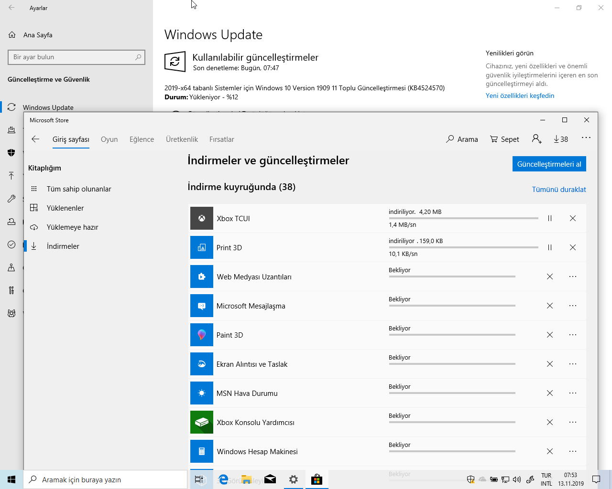Open Settings gear on taskbar

tap(294, 479)
